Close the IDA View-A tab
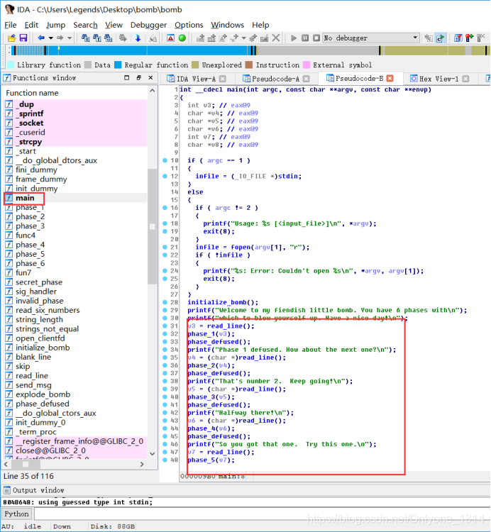The height and width of the screenshot is (532, 491). [222, 79]
